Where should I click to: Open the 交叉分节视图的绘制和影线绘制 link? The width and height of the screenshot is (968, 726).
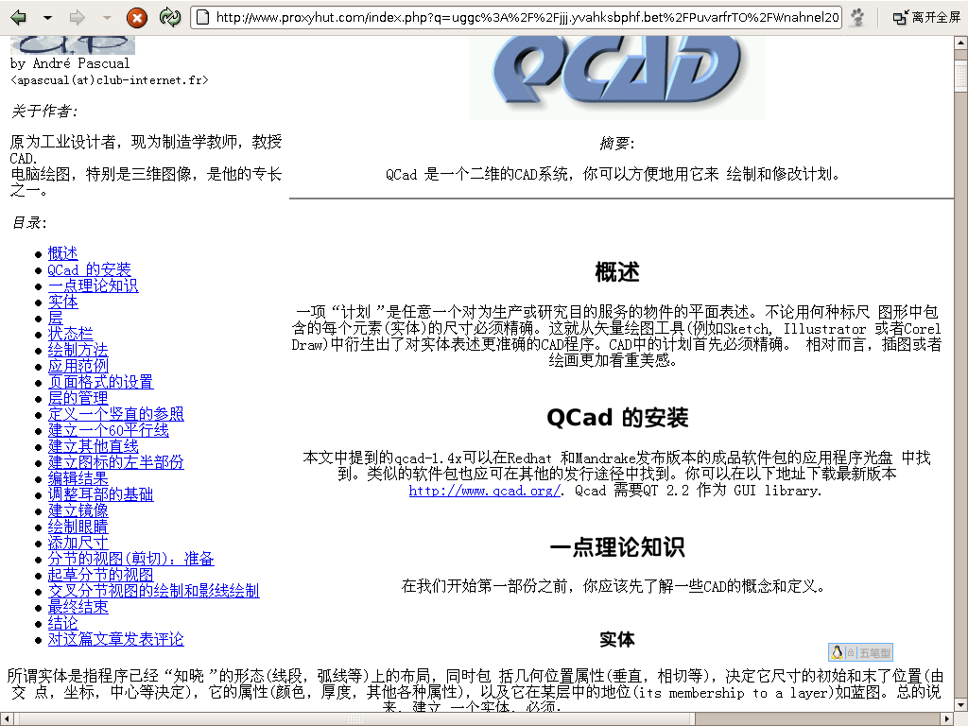[x=154, y=590]
